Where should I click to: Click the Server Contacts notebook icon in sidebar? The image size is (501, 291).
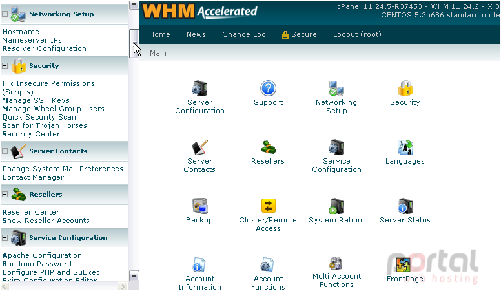19,151
